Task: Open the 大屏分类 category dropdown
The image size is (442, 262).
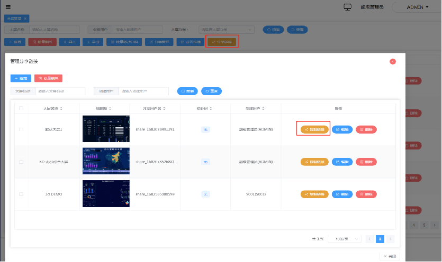Action: pos(228,30)
